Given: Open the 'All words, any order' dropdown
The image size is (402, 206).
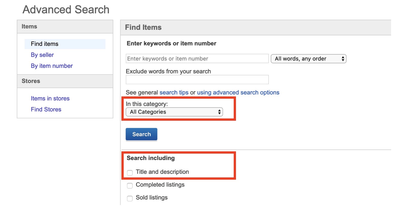Looking at the screenshot, I should 308,59.
